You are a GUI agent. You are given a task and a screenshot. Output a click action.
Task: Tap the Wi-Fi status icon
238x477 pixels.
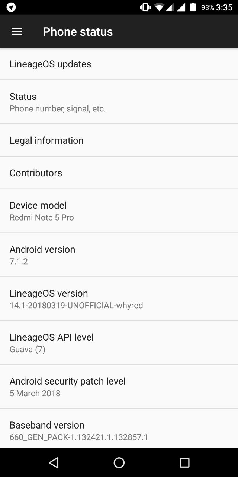(x=160, y=7)
